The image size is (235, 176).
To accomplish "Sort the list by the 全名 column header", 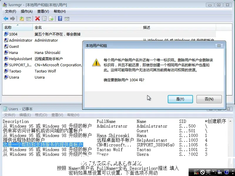I will (x=87, y=27).
